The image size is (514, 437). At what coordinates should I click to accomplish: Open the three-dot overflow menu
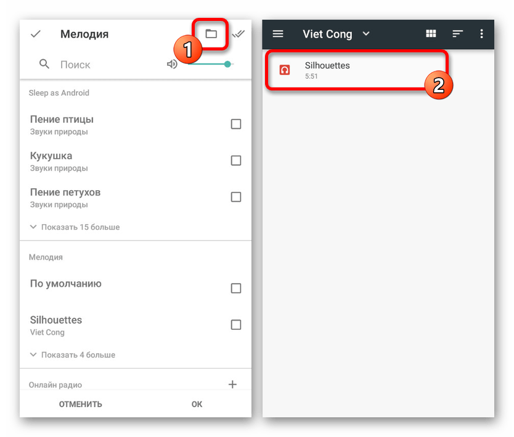[x=481, y=34]
